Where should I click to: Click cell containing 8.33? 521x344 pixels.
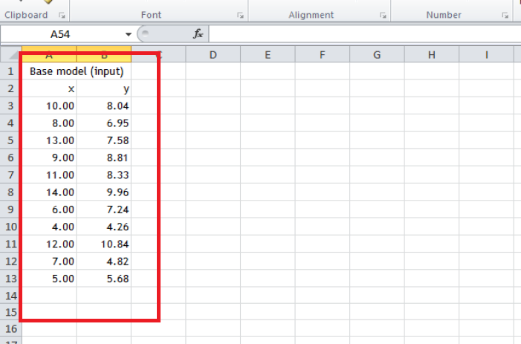(104, 175)
